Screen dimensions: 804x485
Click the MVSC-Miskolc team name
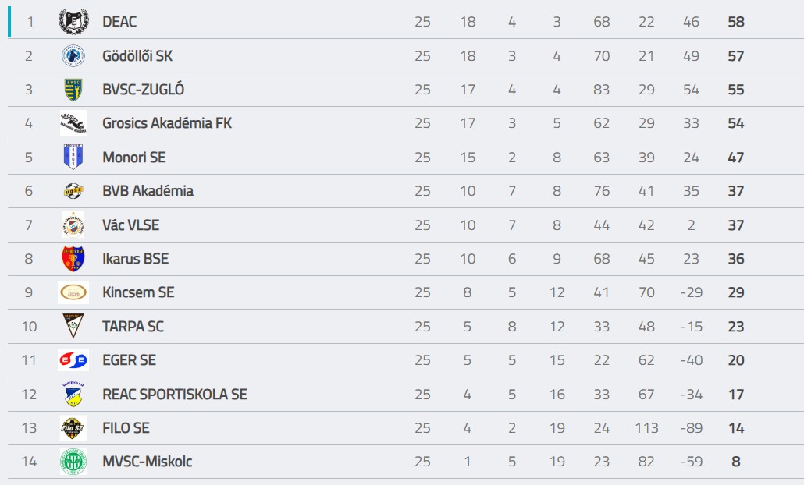click(147, 462)
